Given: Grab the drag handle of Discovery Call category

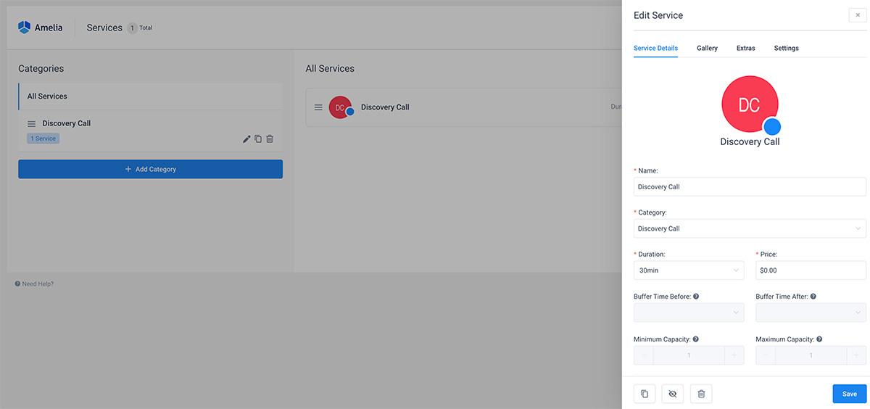Looking at the screenshot, I should tap(32, 124).
